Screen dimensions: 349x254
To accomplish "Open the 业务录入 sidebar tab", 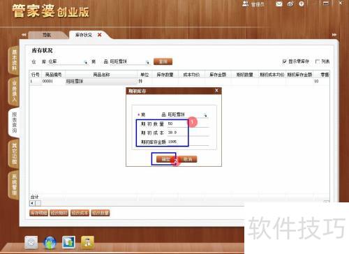I will click(14, 91).
